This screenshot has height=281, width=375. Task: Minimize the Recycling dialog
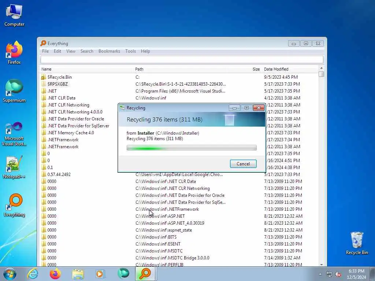[x=234, y=108]
